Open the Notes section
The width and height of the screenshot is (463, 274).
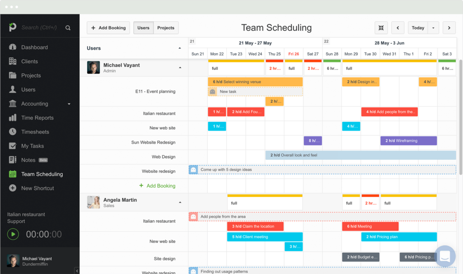tap(28, 160)
